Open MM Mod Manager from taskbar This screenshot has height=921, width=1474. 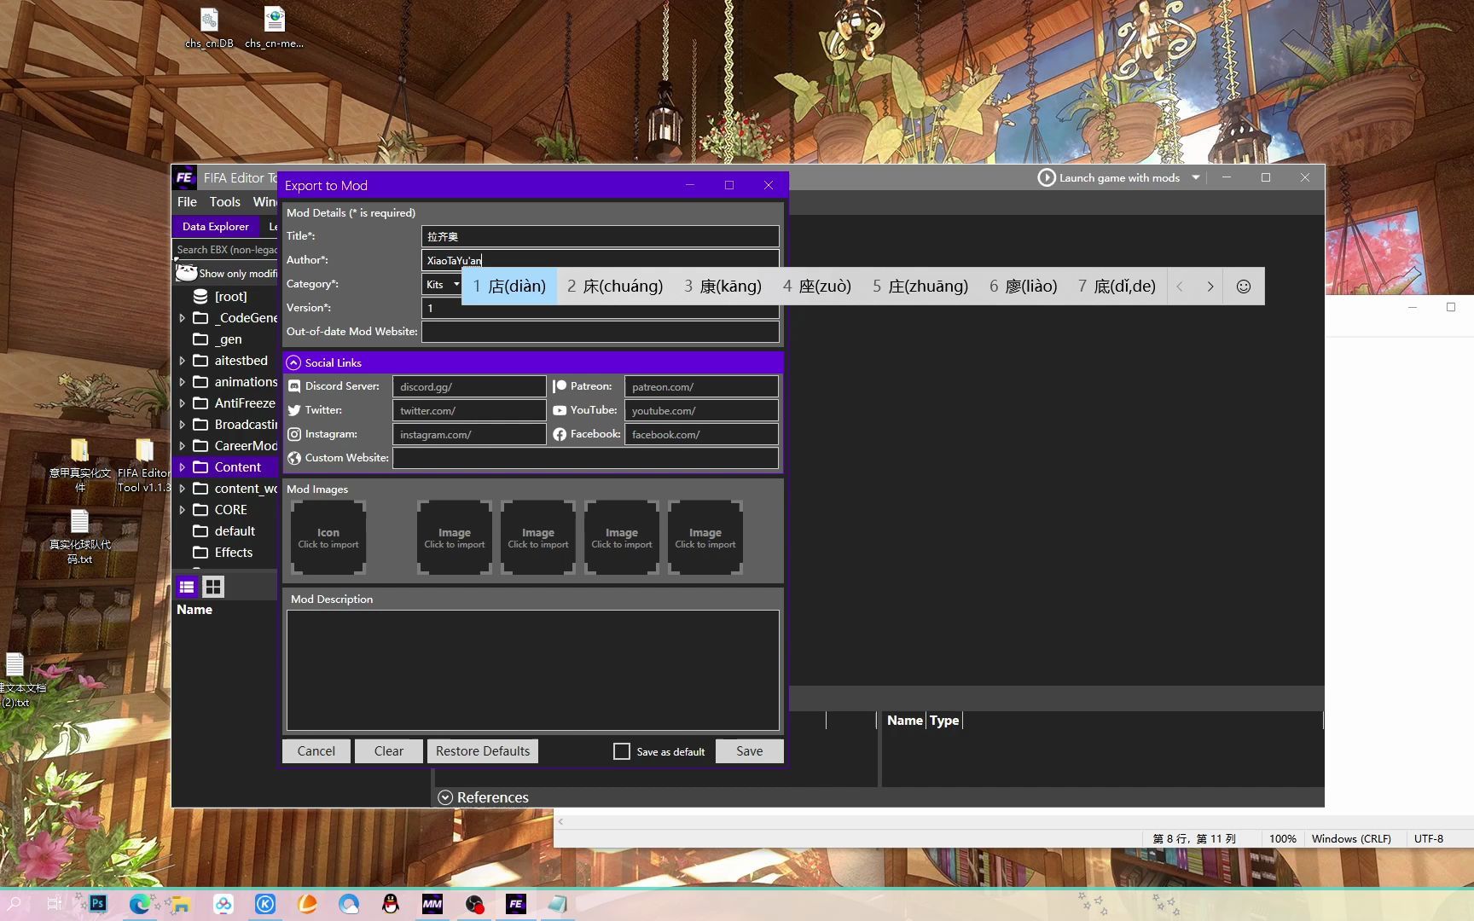432,904
